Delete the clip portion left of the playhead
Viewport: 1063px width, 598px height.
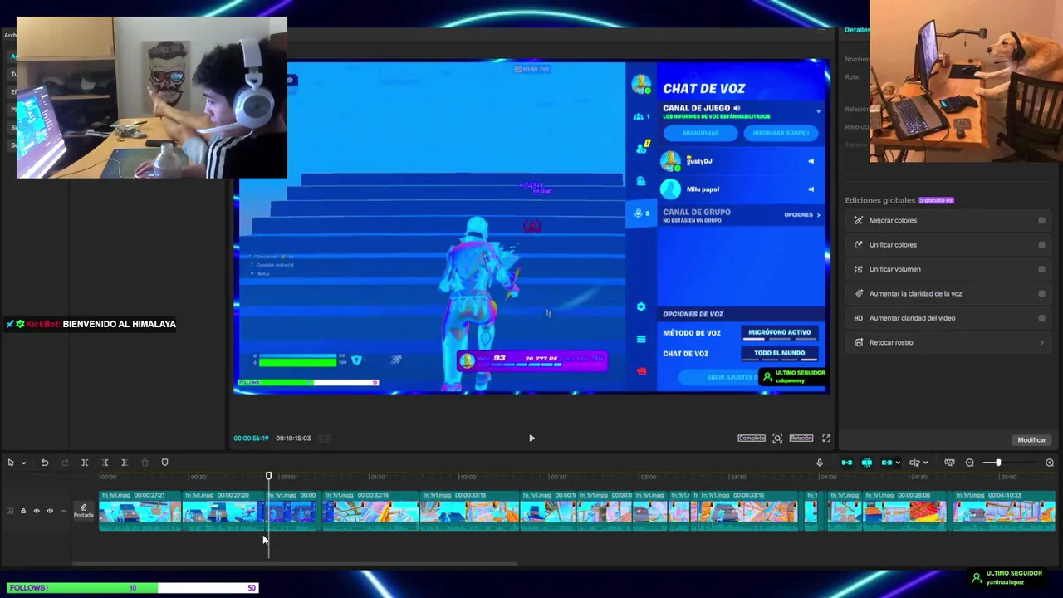click(x=105, y=463)
